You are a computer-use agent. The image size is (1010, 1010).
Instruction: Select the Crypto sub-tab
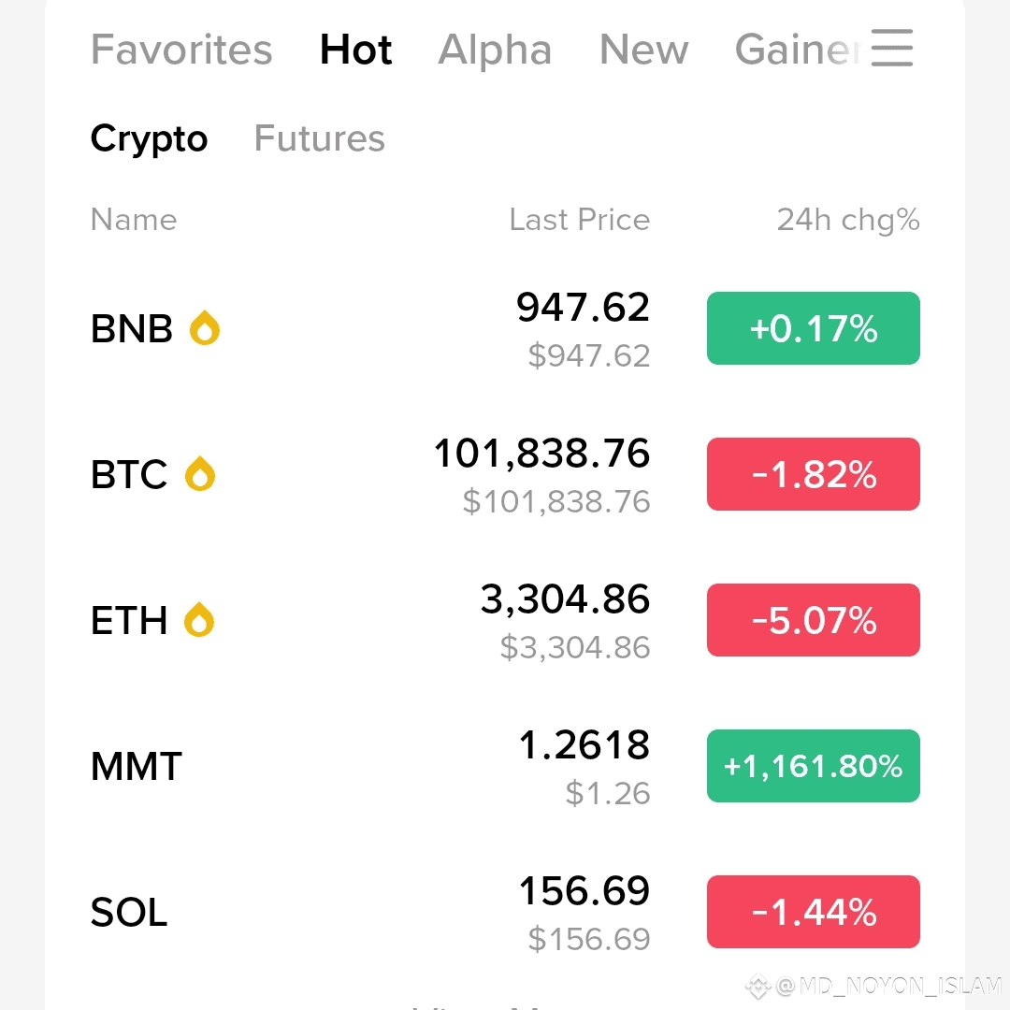coord(149,138)
